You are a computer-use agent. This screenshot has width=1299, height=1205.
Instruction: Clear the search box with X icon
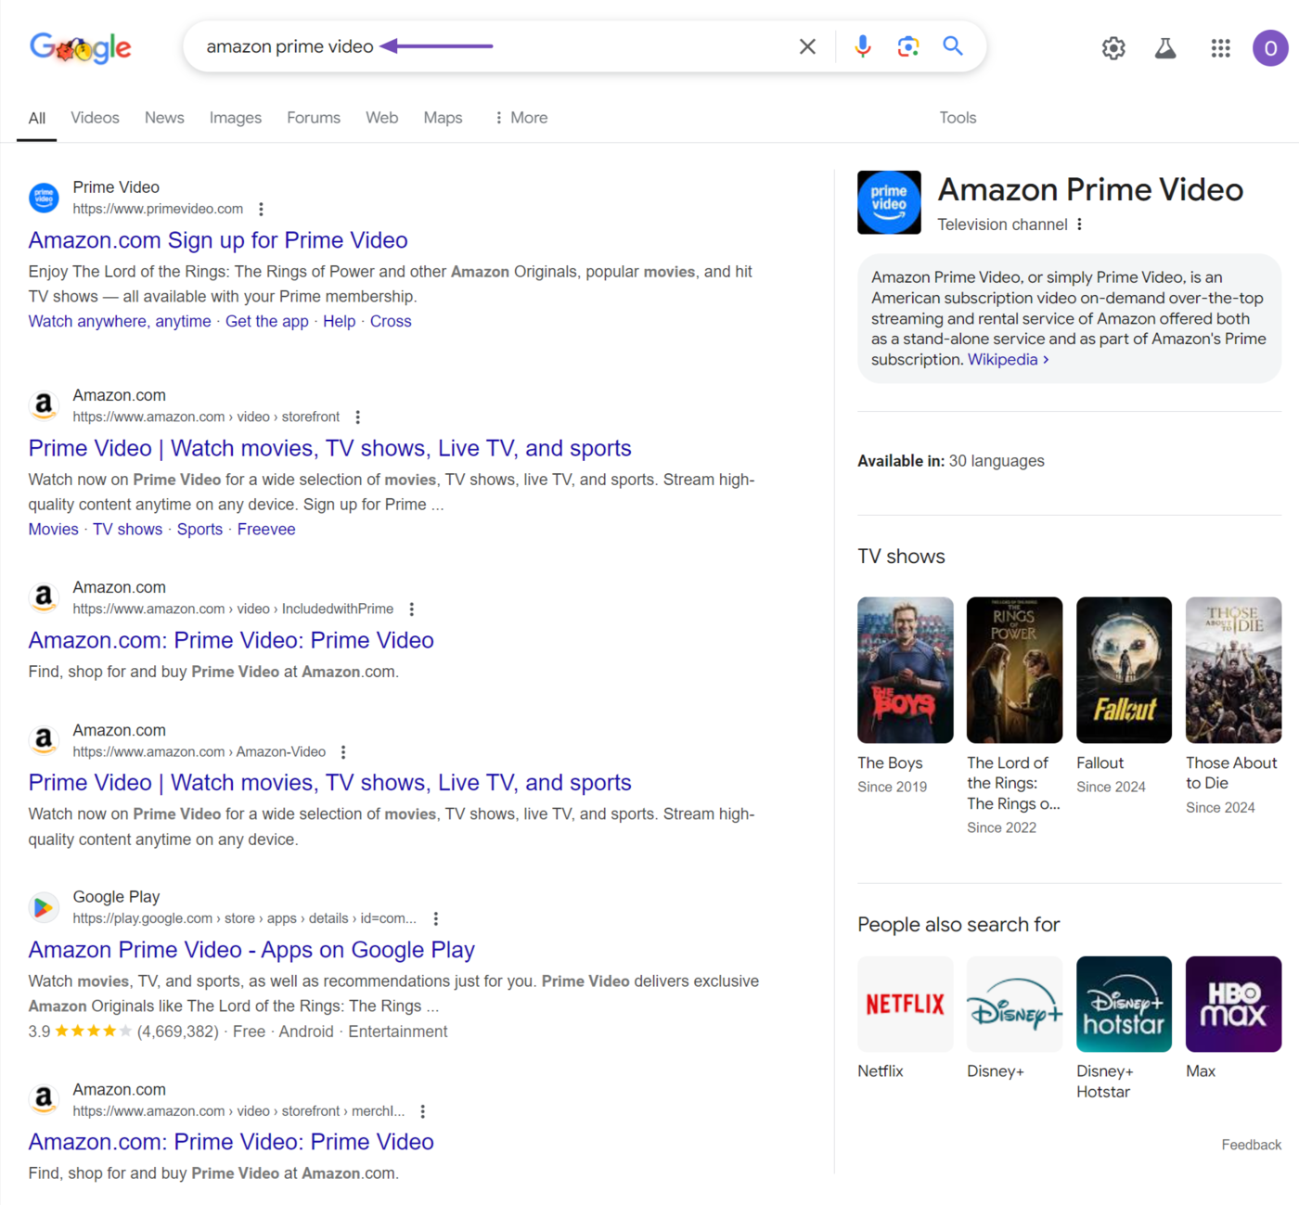pos(807,46)
